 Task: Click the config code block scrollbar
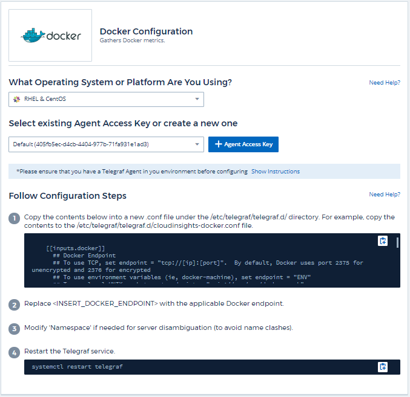[x=397, y=243]
